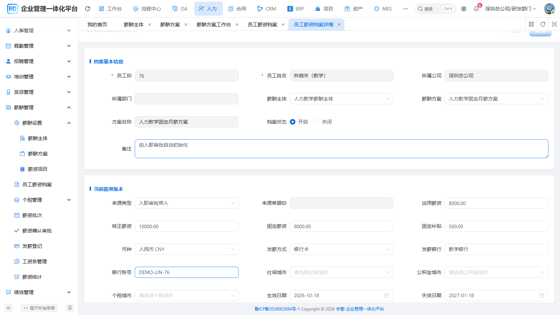560x315 pixels.
Task: Close the 员工薪资档案详情 tab
Action: point(339,24)
